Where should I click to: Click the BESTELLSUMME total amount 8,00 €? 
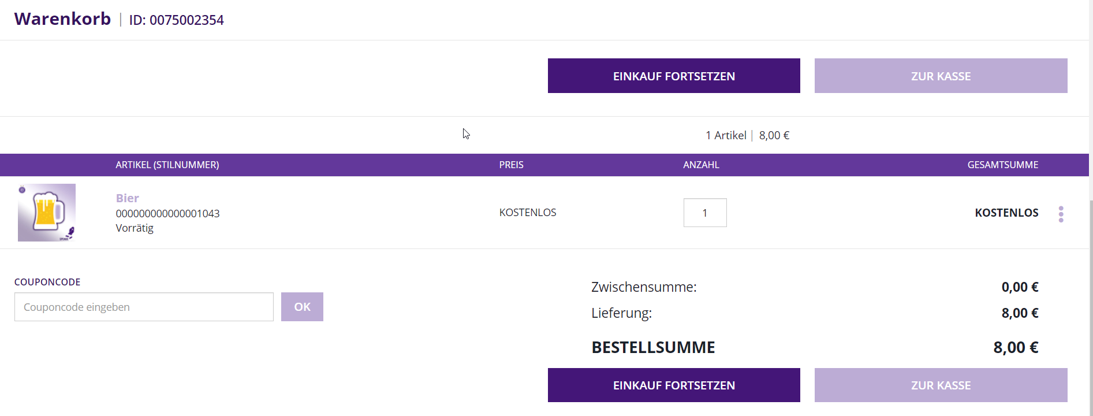[1016, 347]
